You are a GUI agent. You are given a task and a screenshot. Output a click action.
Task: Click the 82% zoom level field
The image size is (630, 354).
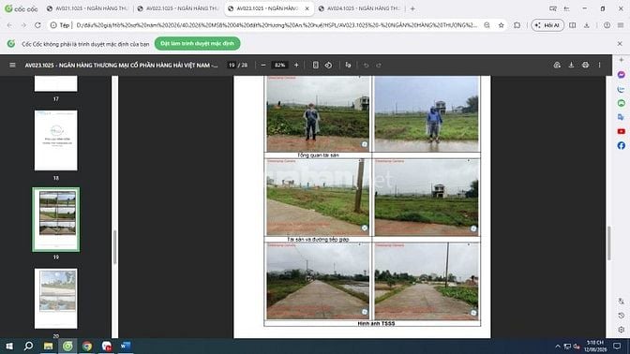tap(279, 65)
